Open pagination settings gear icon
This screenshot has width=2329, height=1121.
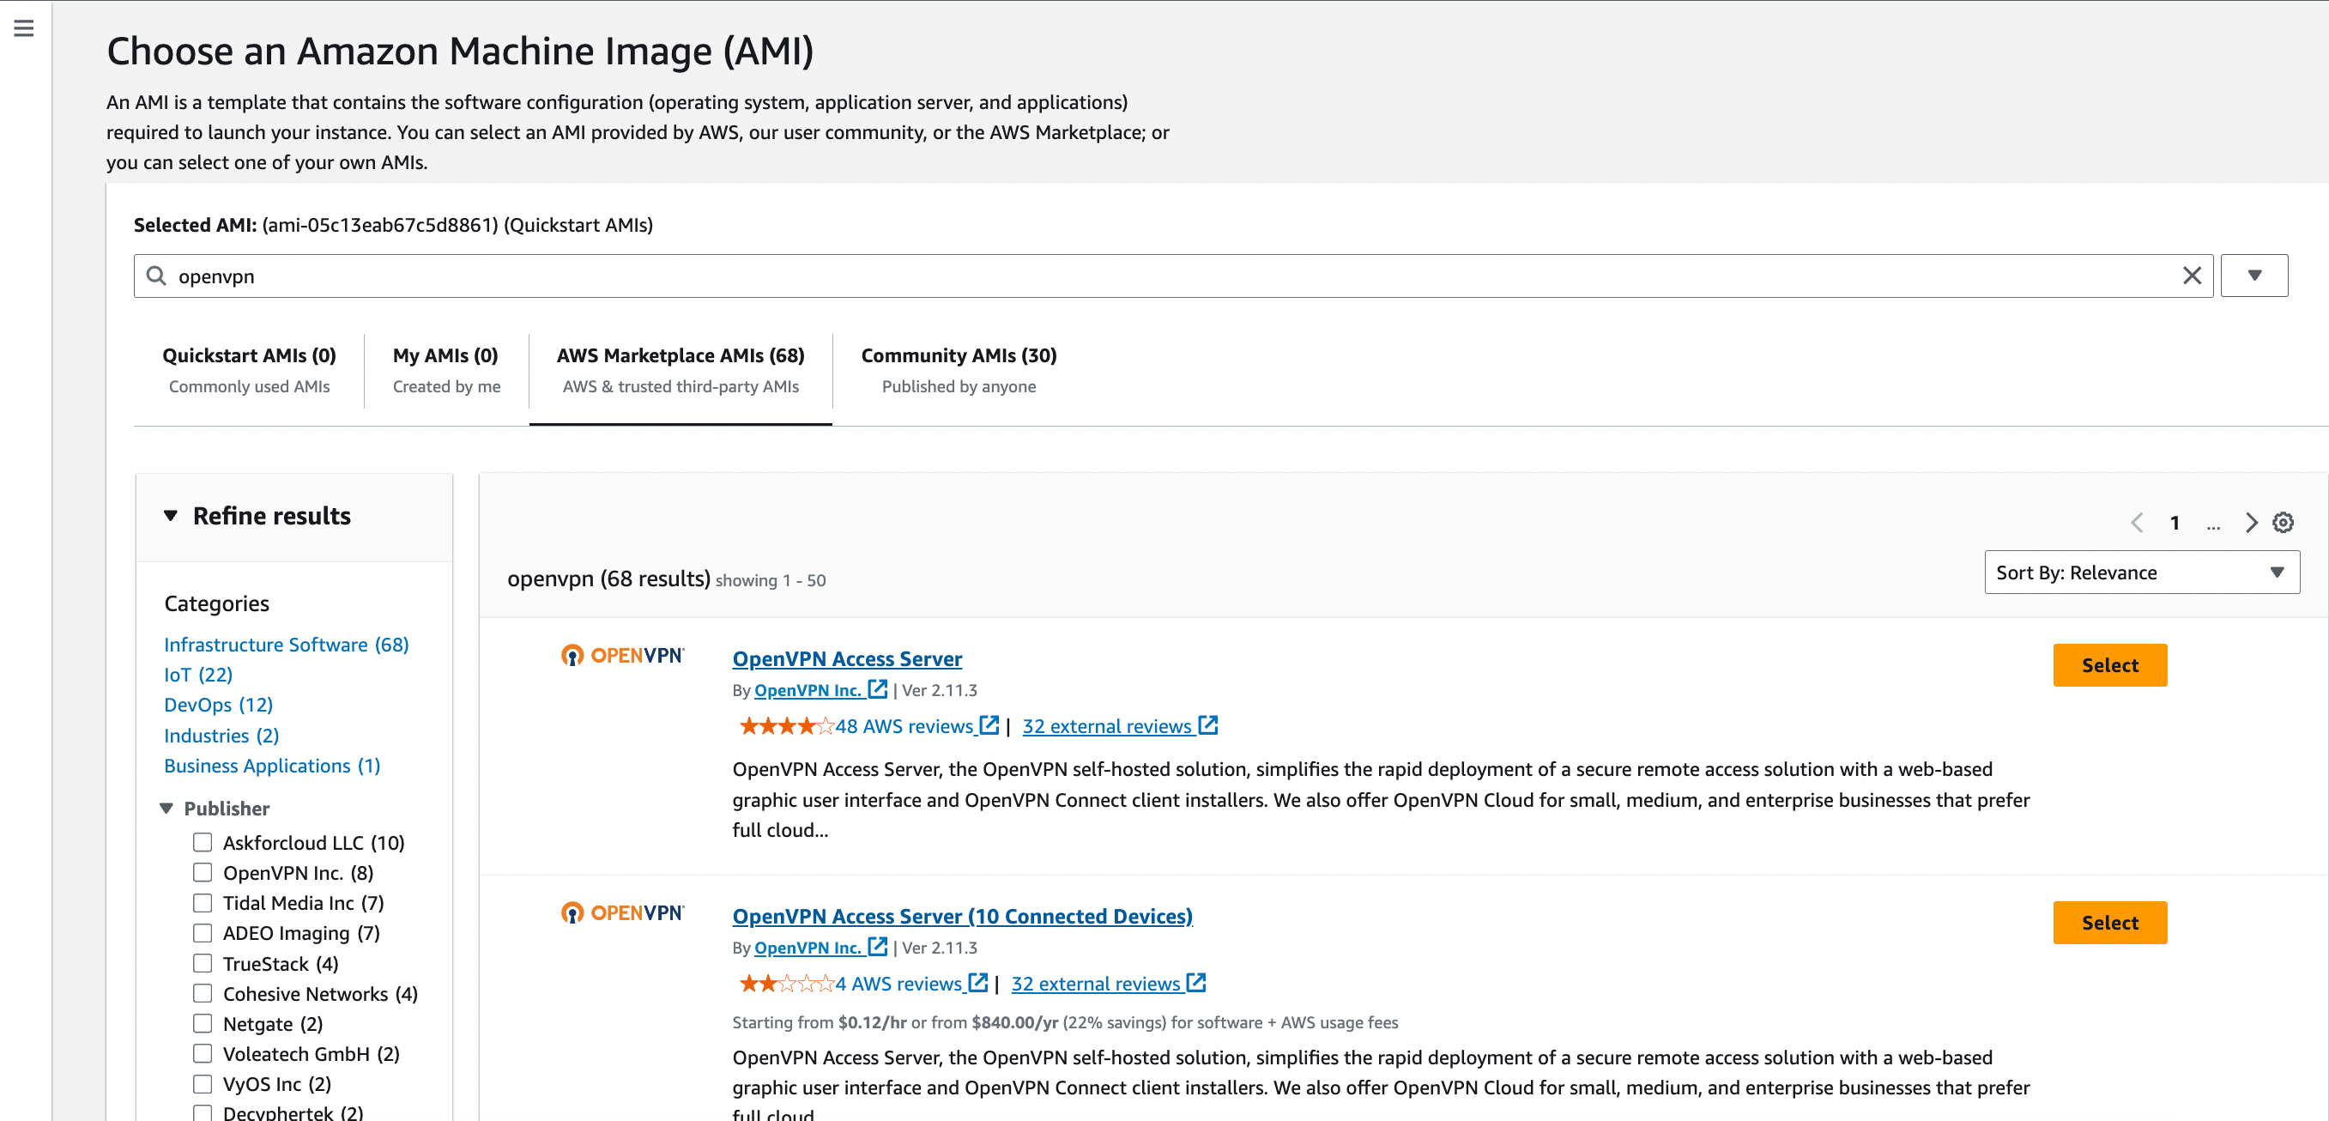2282,523
